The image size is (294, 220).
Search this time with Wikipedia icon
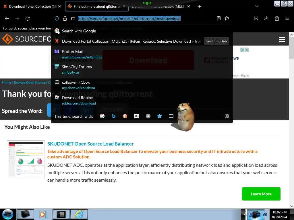tap(137, 116)
